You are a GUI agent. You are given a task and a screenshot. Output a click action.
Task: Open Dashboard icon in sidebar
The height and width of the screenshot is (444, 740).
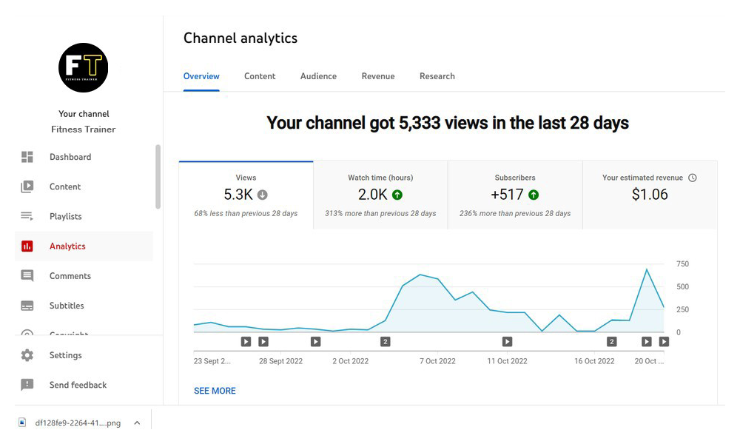point(27,157)
